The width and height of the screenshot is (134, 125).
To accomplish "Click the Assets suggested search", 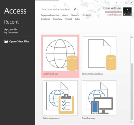I will [x=65, y=15].
